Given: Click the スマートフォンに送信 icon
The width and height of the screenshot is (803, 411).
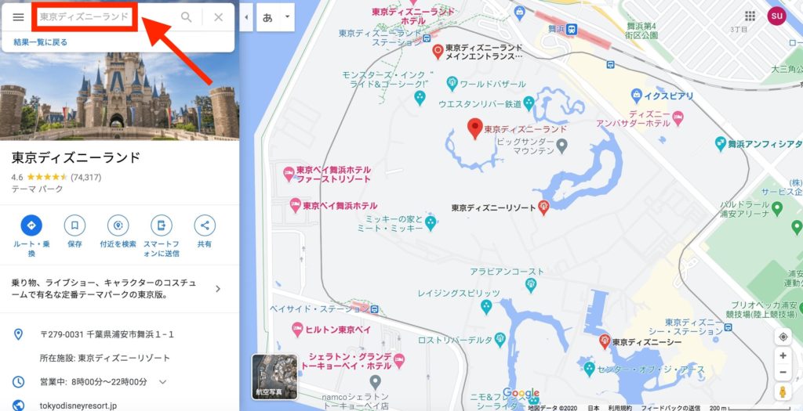Looking at the screenshot, I should pyautogui.click(x=162, y=225).
